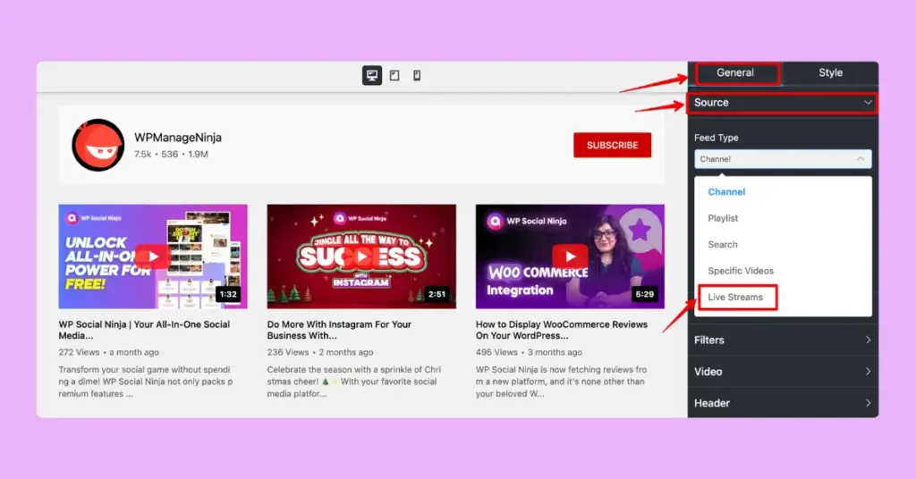Screen dimensions: 916x479
Task: Expand the Filters section
Action: (x=783, y=340)
